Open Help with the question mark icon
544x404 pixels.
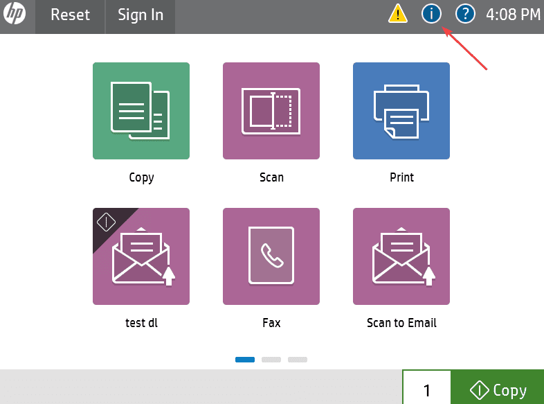click(x=465, y=14)
